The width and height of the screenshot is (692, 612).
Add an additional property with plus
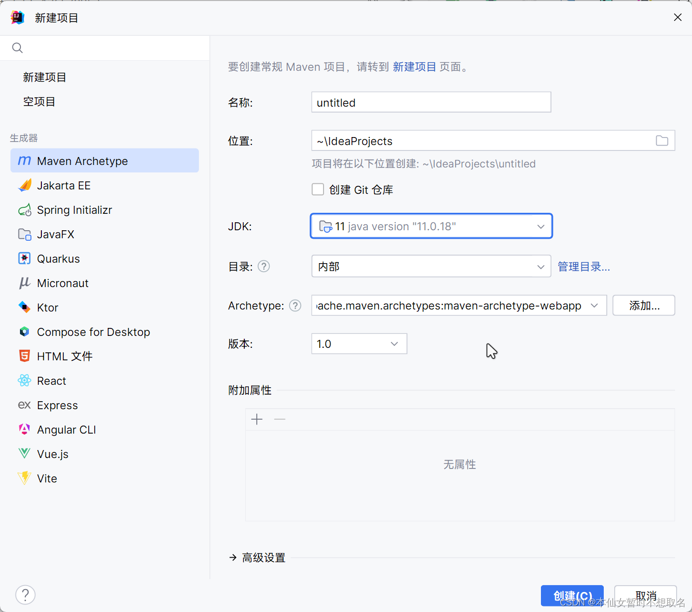[257, 419]
